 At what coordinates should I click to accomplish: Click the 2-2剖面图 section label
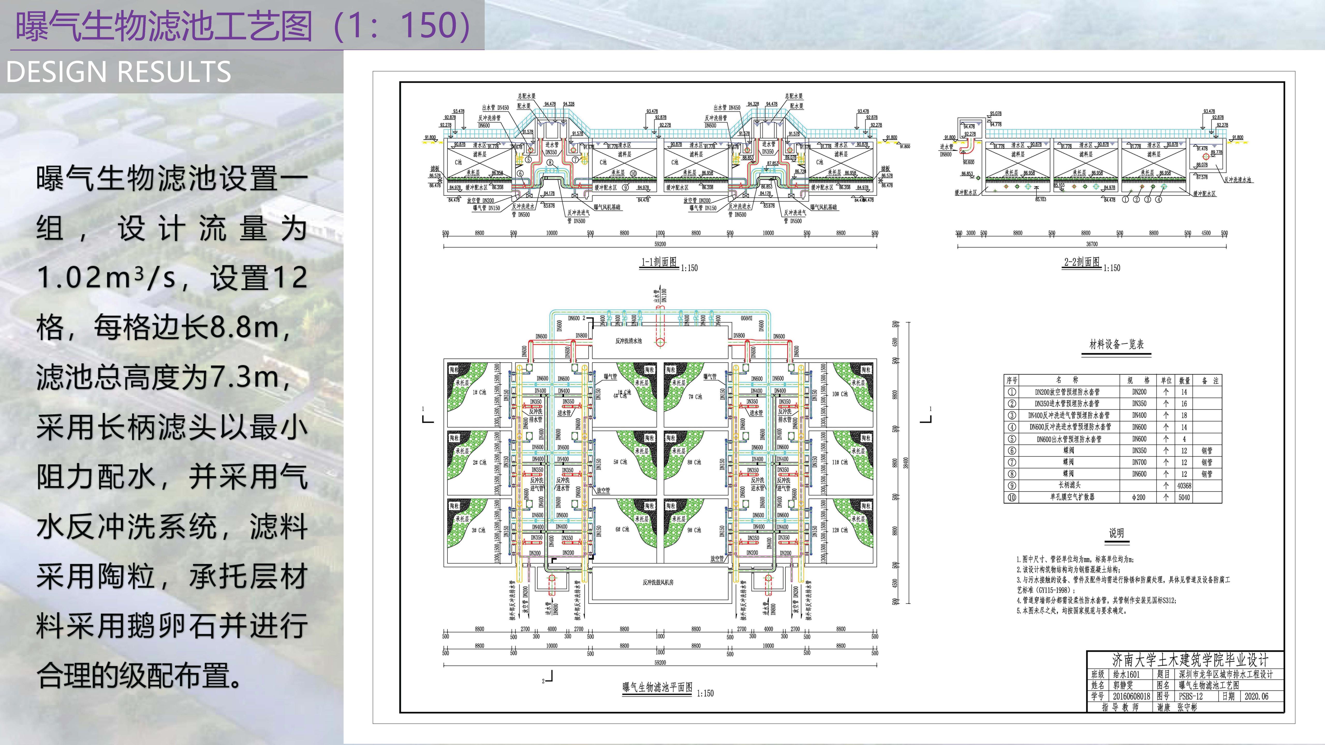[x=1082, y=262]
